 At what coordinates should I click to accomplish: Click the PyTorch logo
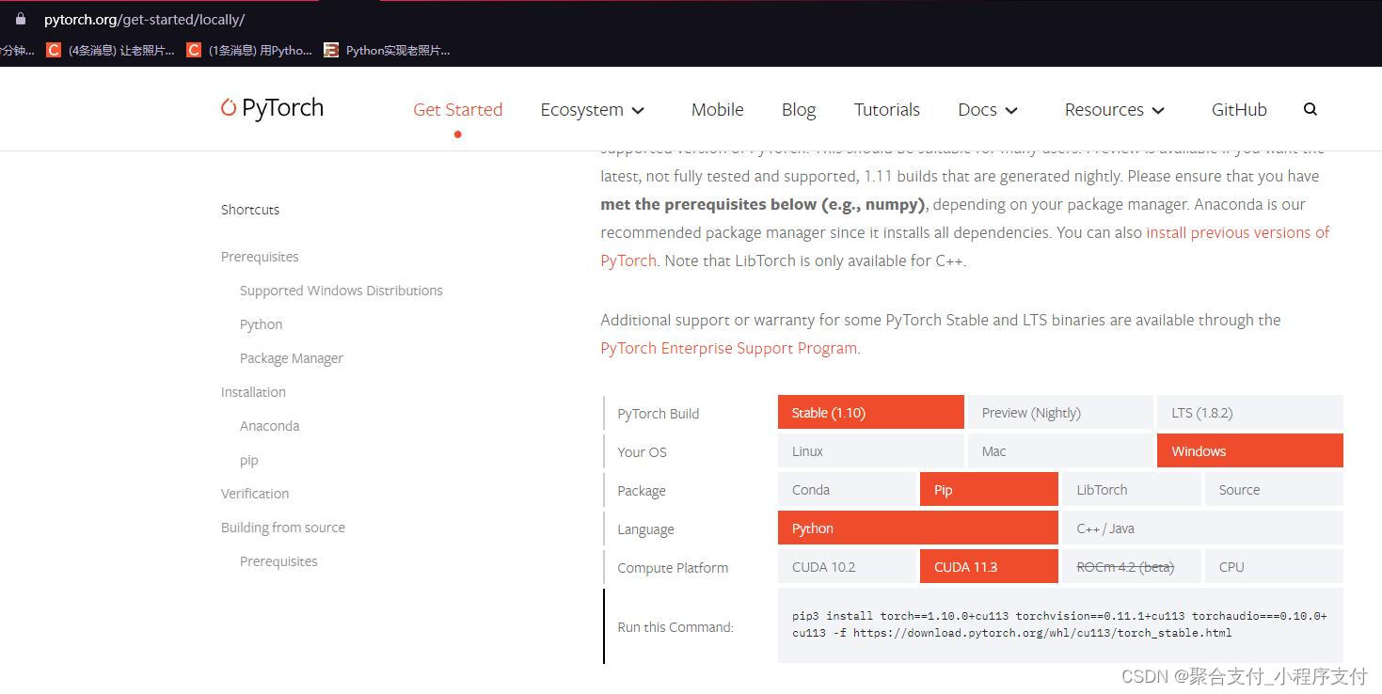coord(272,108)
